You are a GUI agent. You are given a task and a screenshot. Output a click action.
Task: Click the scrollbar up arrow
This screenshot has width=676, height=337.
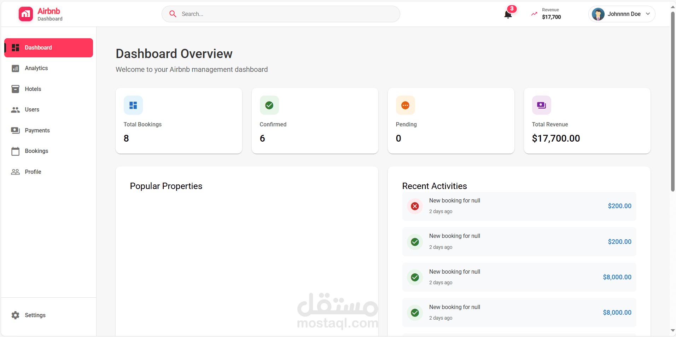pyautogui.click(x=673, y=7)
